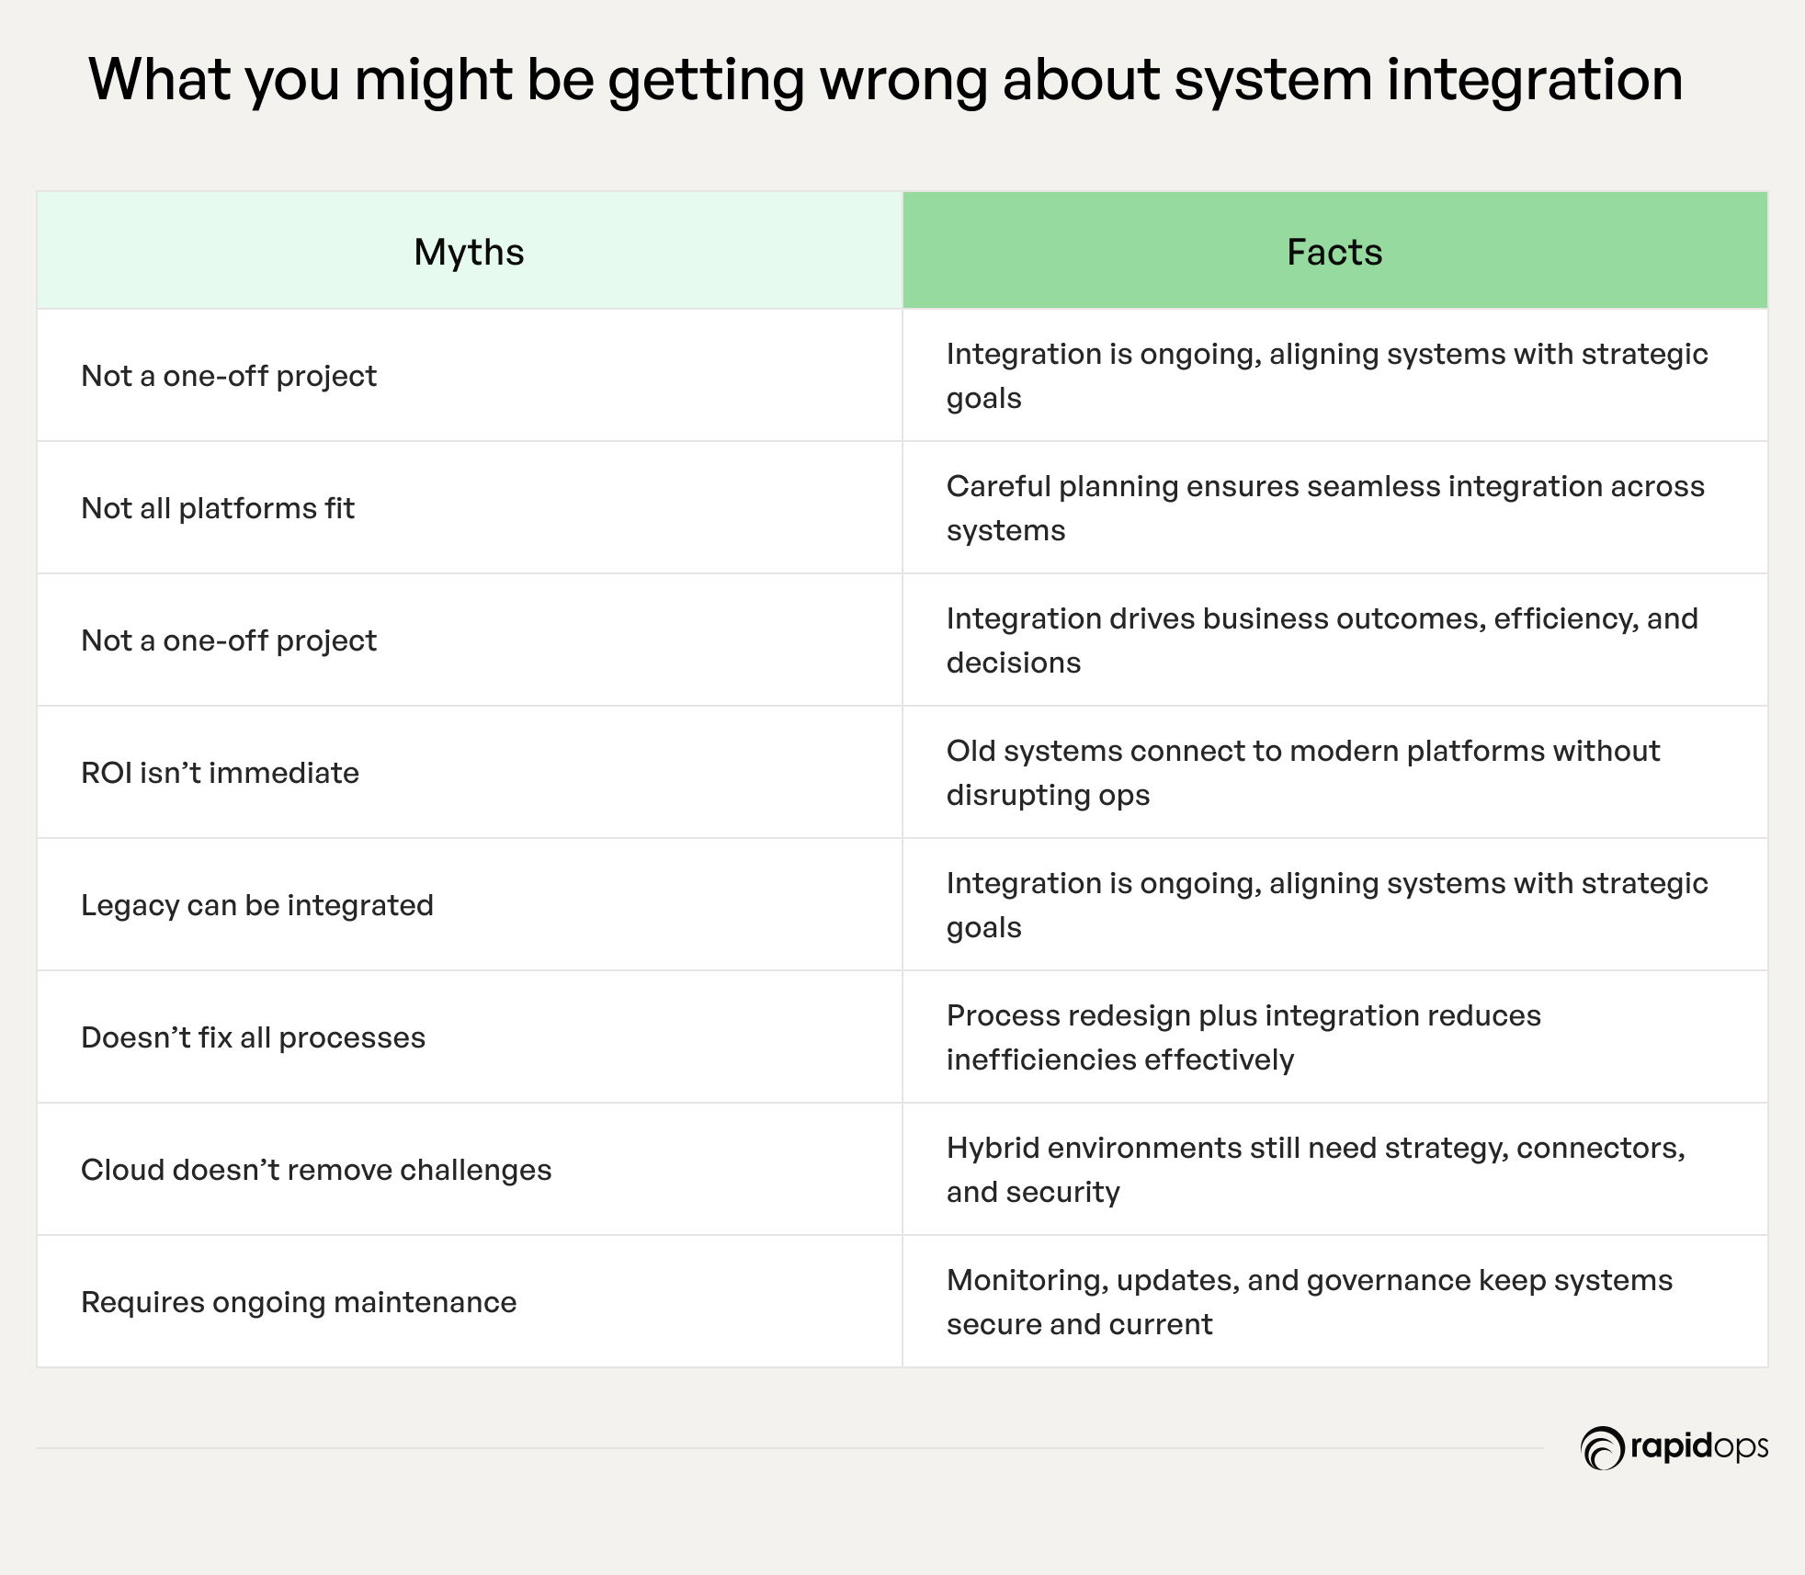1805x1575 pixels.
Task: Click the infographic title about system integration
Action: (x=885, y=79)
